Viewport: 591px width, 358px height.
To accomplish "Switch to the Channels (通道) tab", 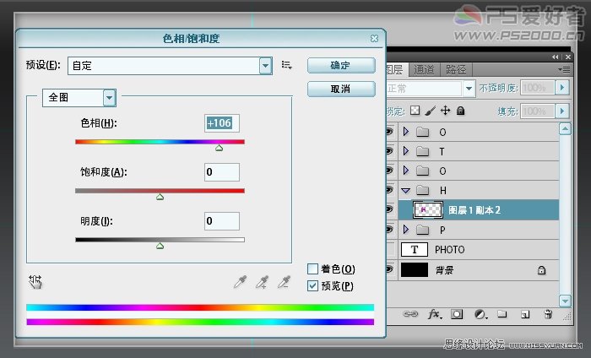I will click(424, 70).
